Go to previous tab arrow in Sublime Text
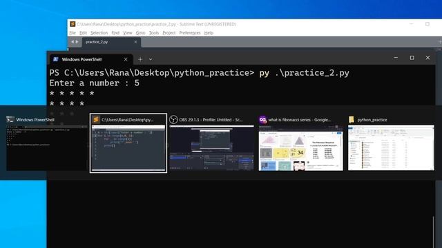The width and height of the screenshot is (442, 248). pyautogui.click(x=72, y=41)
